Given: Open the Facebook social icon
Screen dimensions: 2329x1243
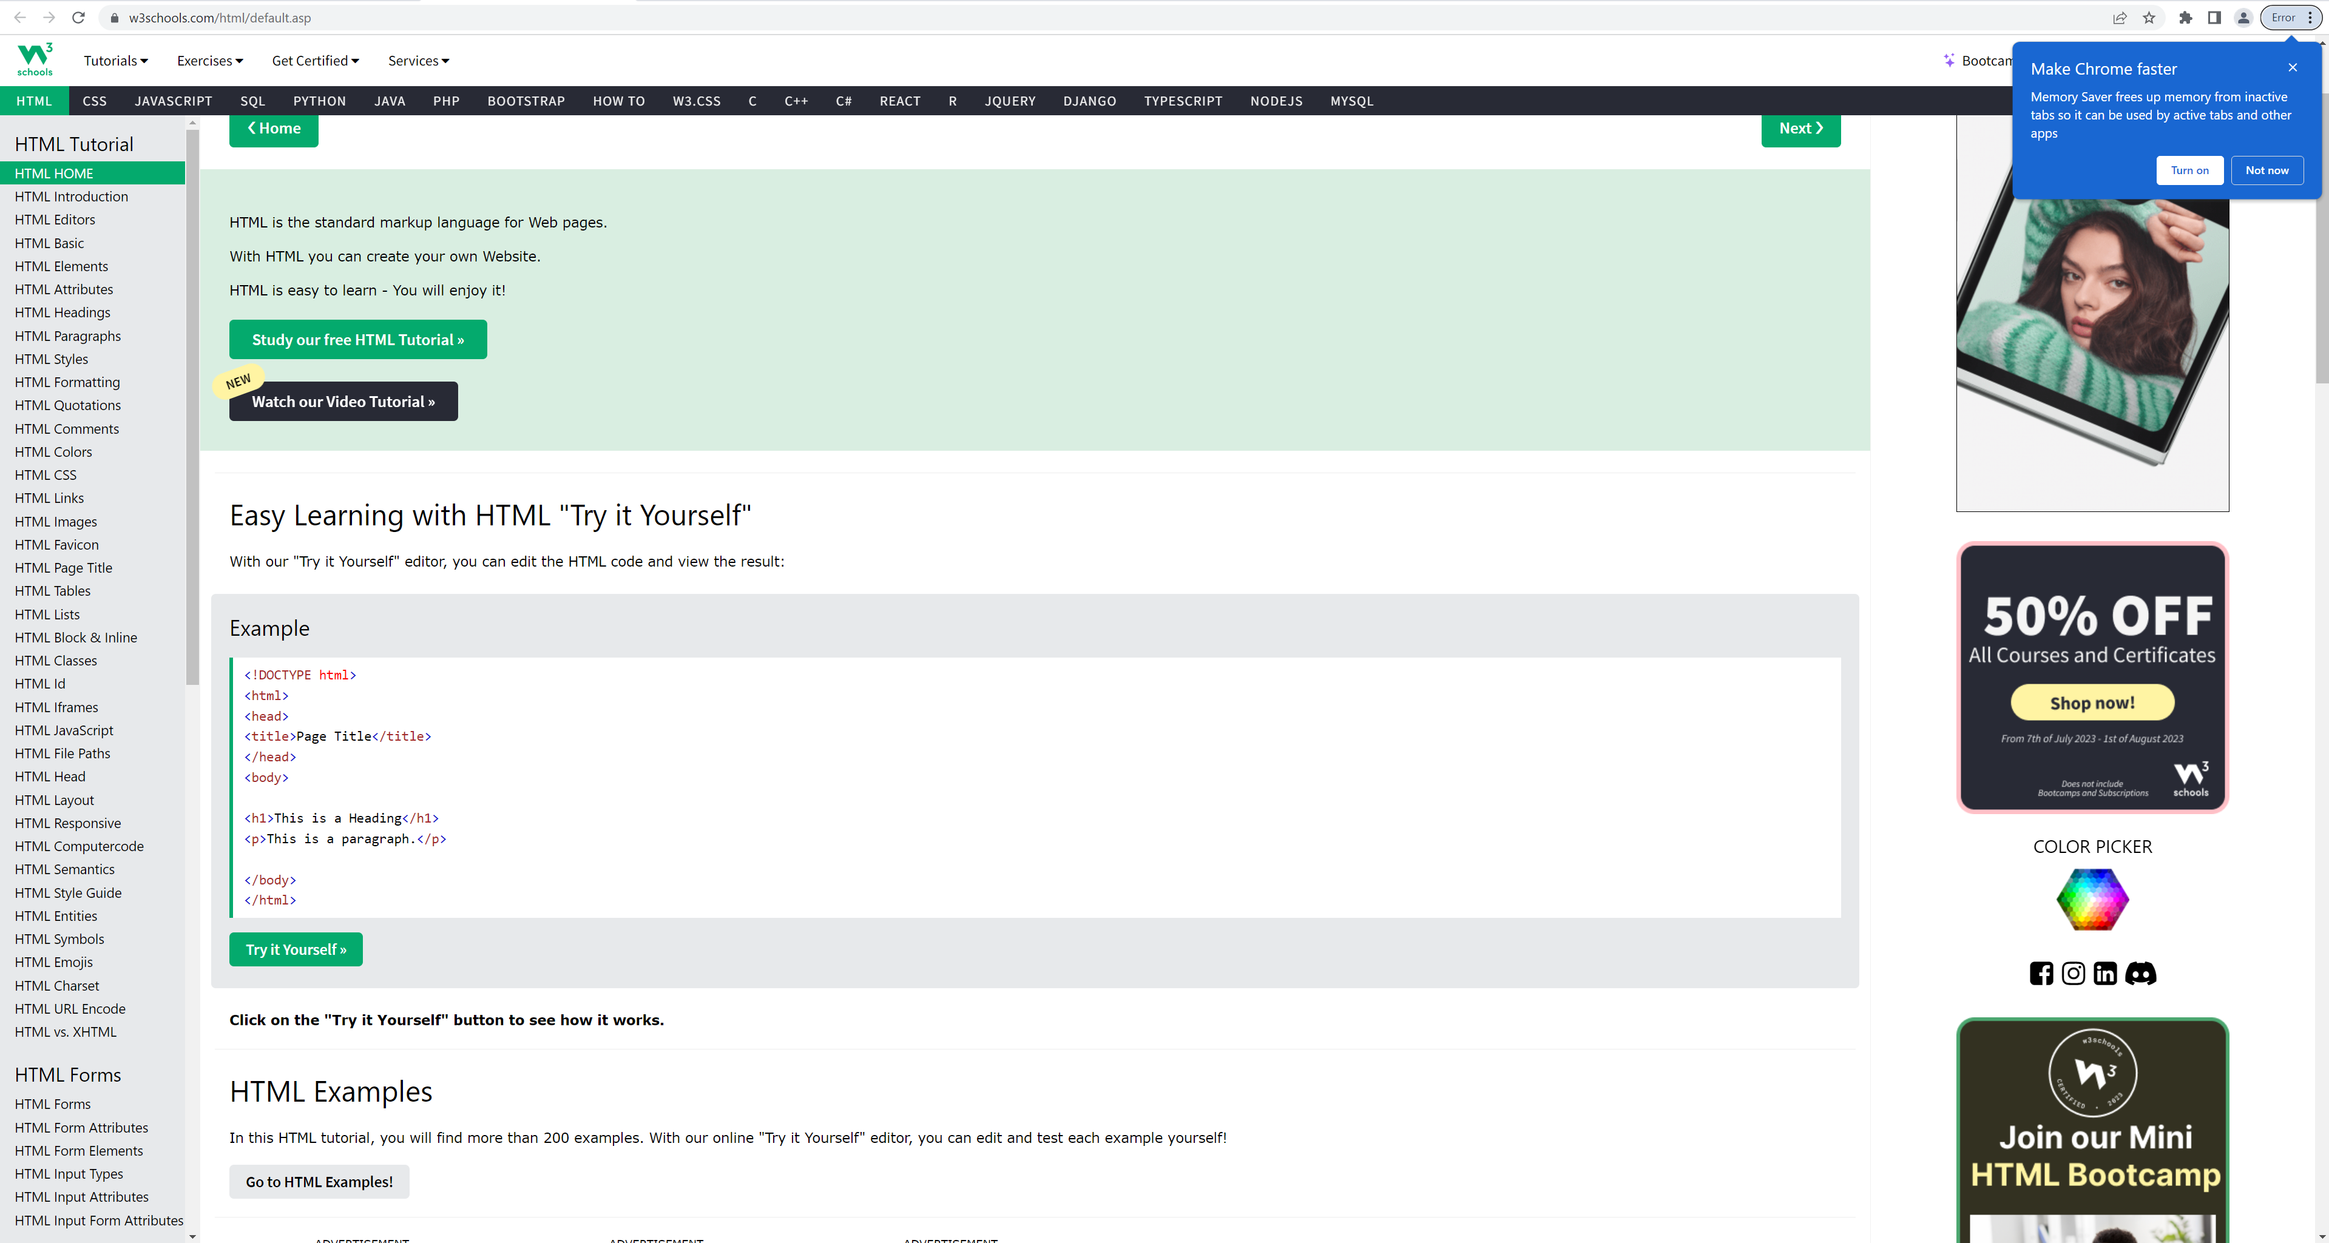Looking at the screenshot, I should (2041, 972).
